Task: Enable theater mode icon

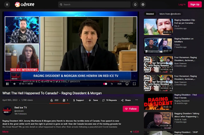Action: click(x=127, y=84)
